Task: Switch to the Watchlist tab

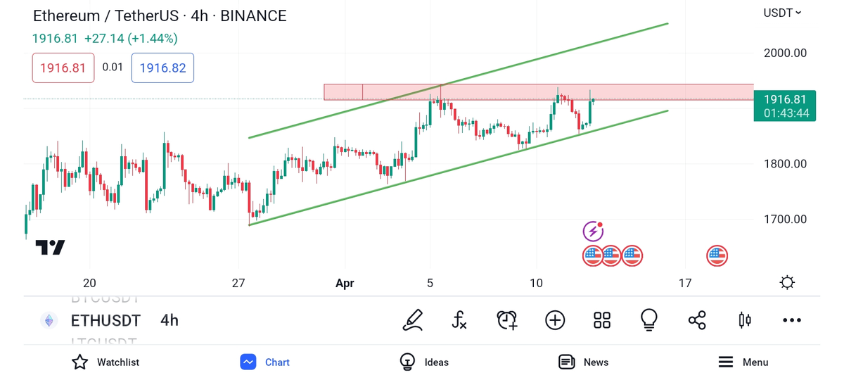Action: click(105, 362)
